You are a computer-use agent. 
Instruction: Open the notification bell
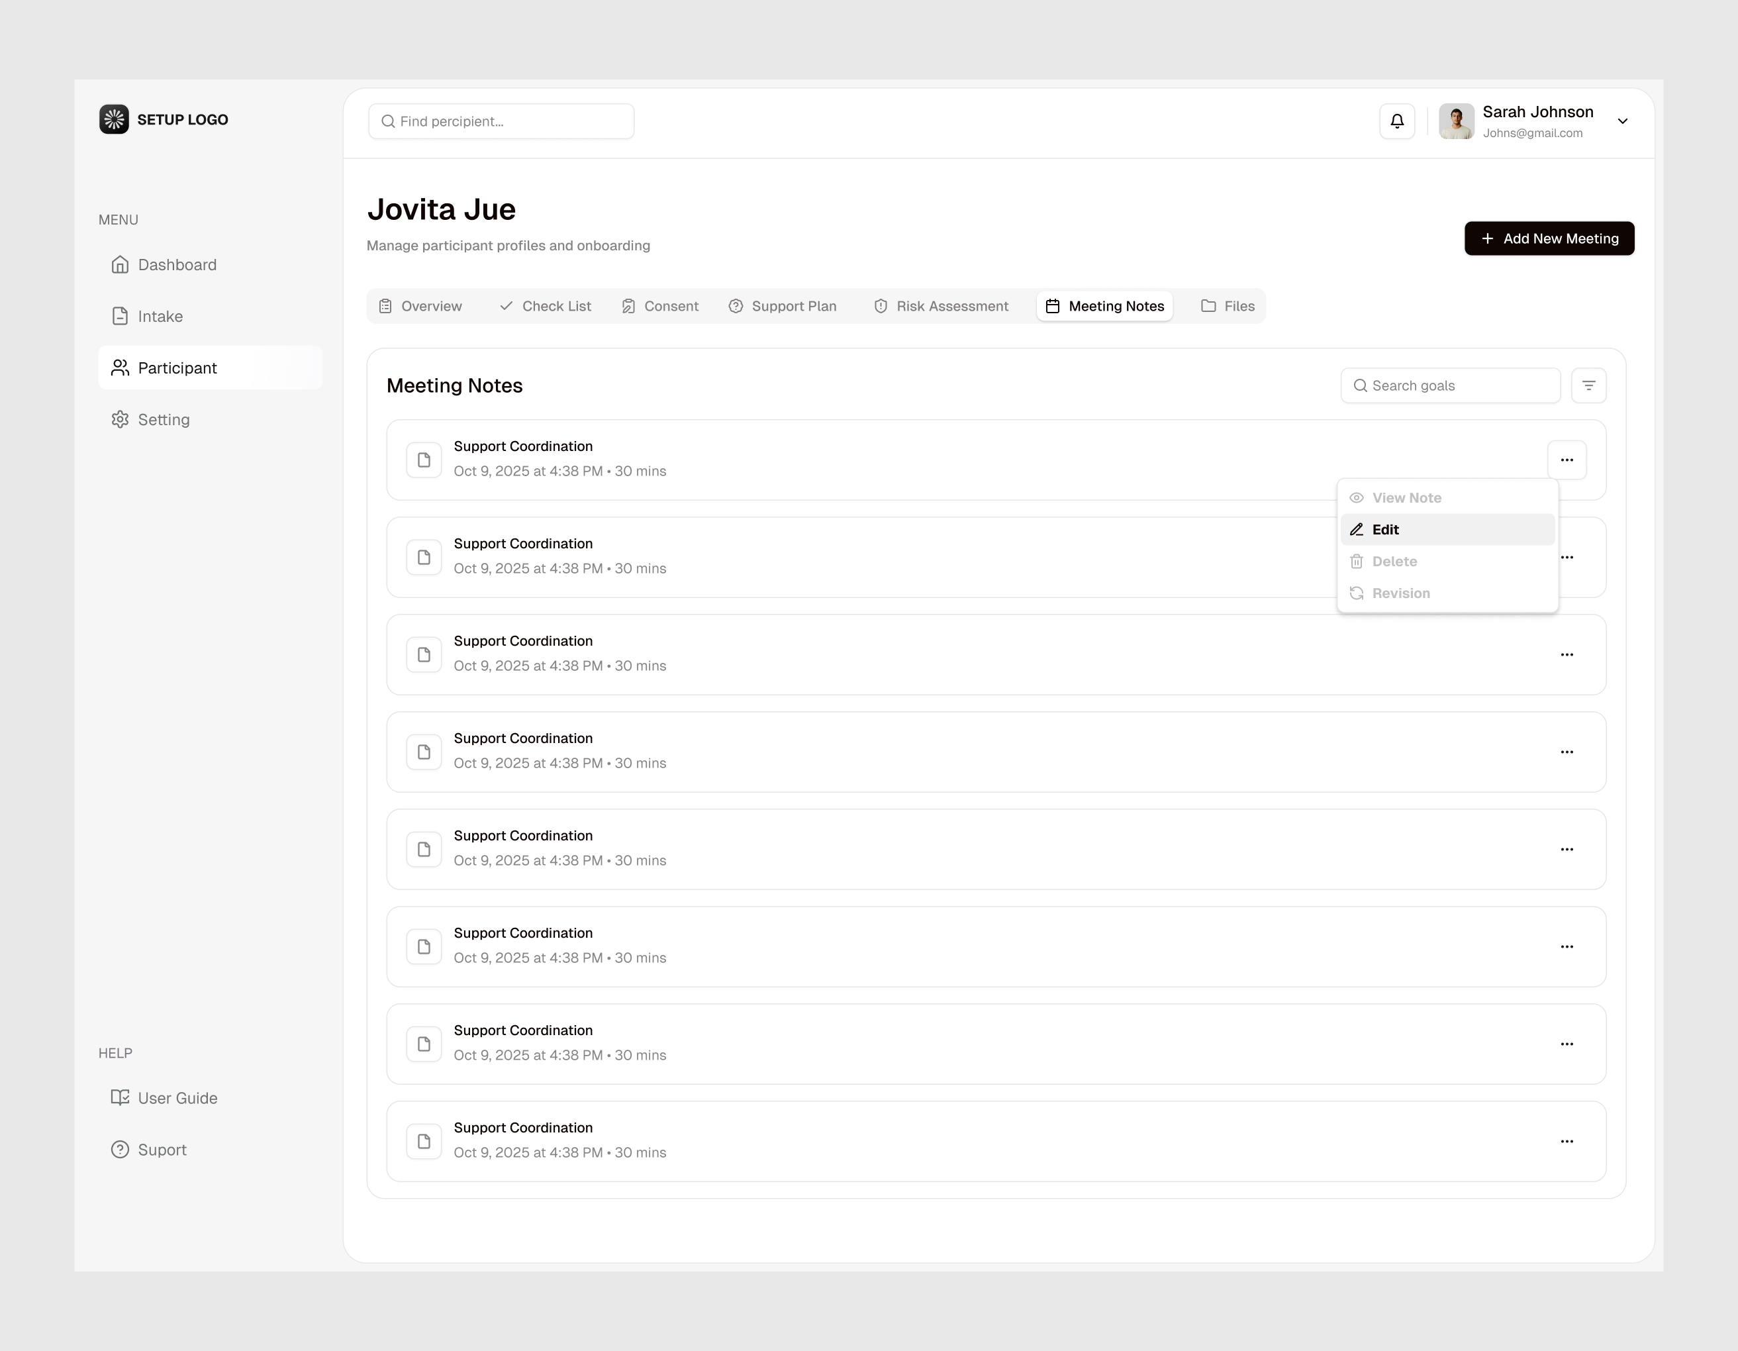pyautogui.click(x=1396, y=121)
